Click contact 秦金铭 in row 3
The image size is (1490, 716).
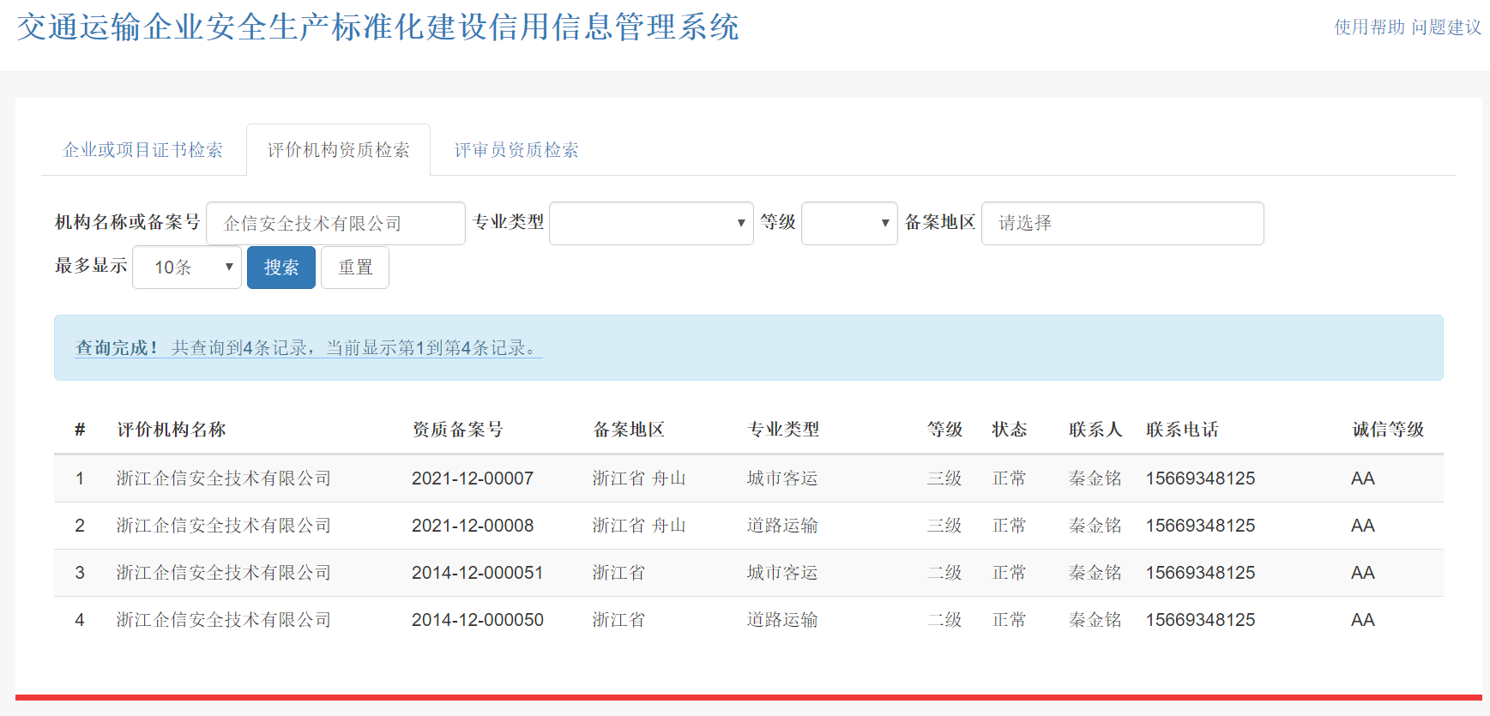coord(1095,573)
